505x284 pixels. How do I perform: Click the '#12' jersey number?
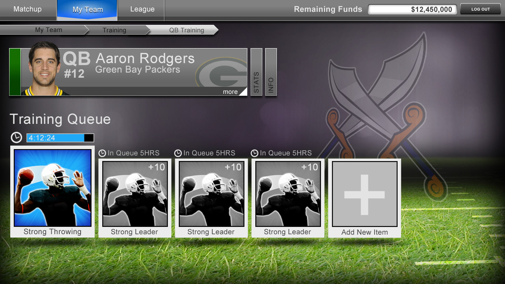tap(74, 74)
